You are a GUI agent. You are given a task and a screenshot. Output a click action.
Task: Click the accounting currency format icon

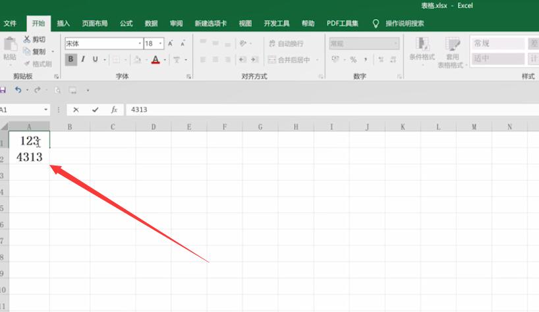click(x=335, y=59)
